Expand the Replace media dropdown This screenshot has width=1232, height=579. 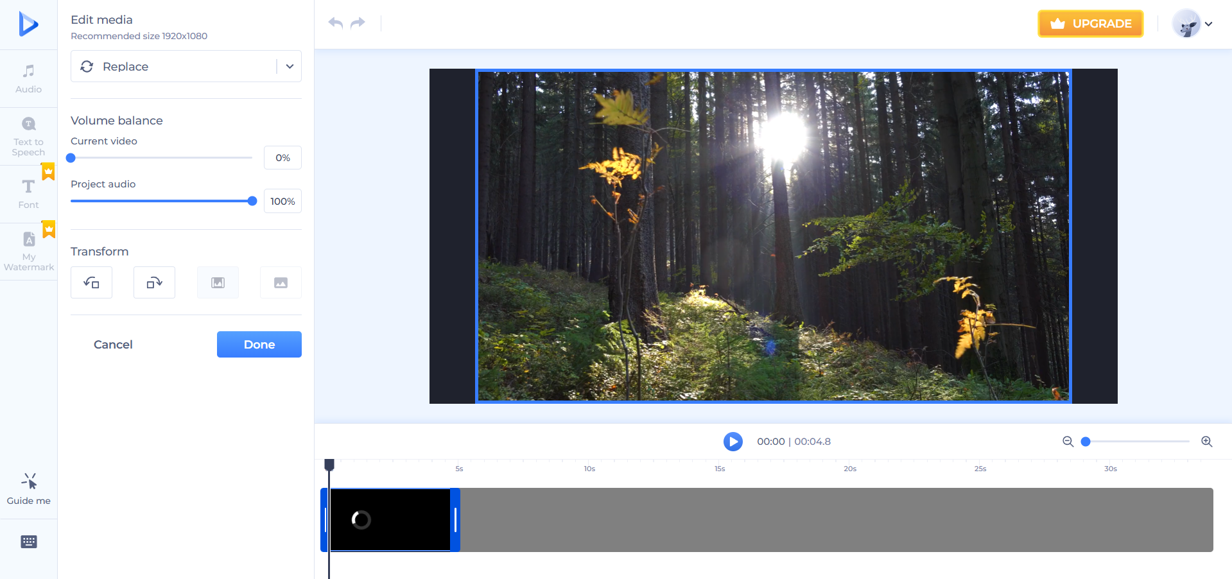click(x=288, y=66)
